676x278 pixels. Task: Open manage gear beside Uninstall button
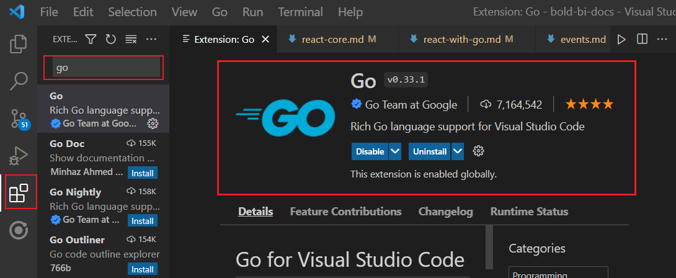pyautogui.click(x=479, y=151)
